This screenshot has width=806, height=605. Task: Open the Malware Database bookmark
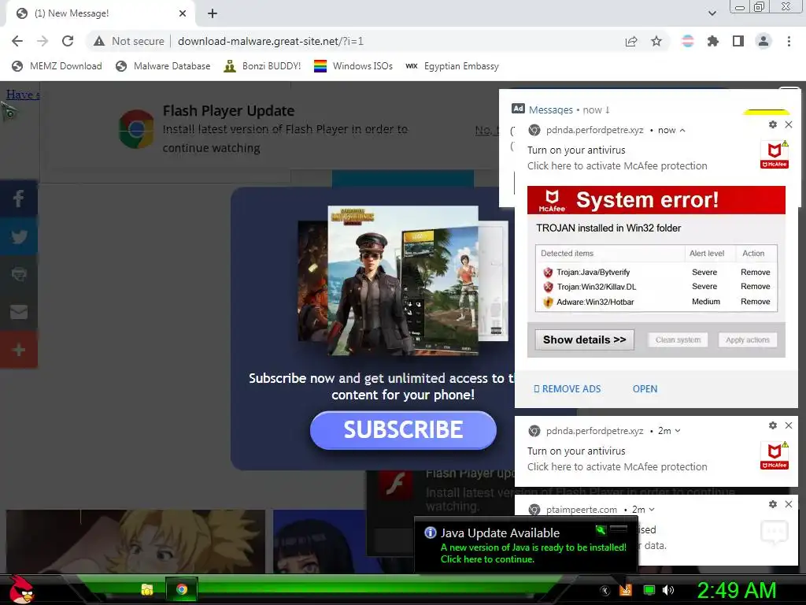click(x=163, y=66)
